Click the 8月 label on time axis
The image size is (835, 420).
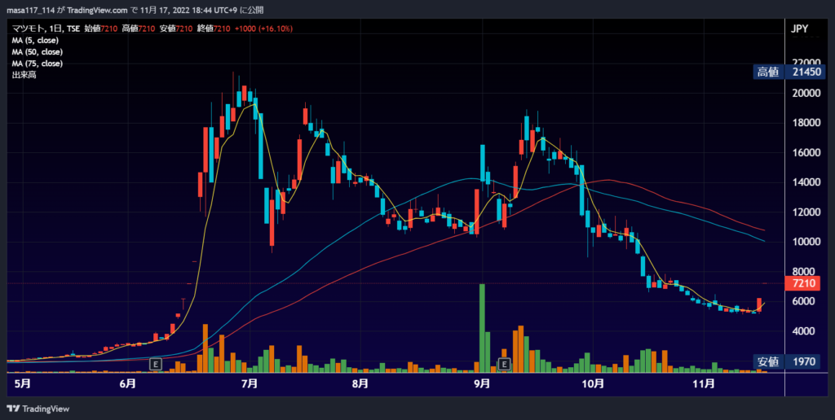[360, 384]
